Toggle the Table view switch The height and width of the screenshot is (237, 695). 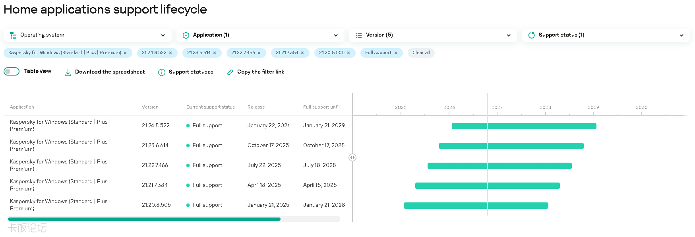12,71
